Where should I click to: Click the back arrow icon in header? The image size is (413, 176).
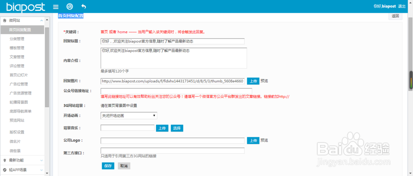click(84, 6)
